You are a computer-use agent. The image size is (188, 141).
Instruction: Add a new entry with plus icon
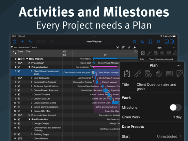pos(22,42)
